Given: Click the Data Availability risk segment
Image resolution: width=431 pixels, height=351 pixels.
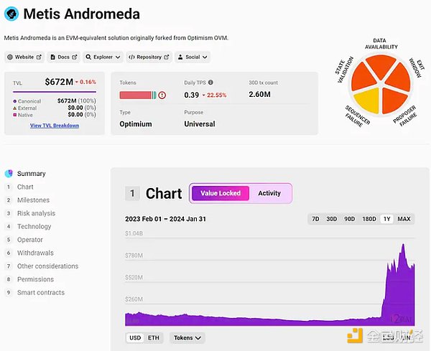Looking at the screenshot, I should point(381,71).
